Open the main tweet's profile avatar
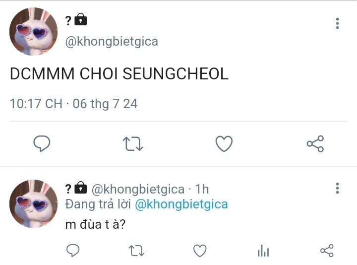The image size is (357, 265). [x=33, y=32]
